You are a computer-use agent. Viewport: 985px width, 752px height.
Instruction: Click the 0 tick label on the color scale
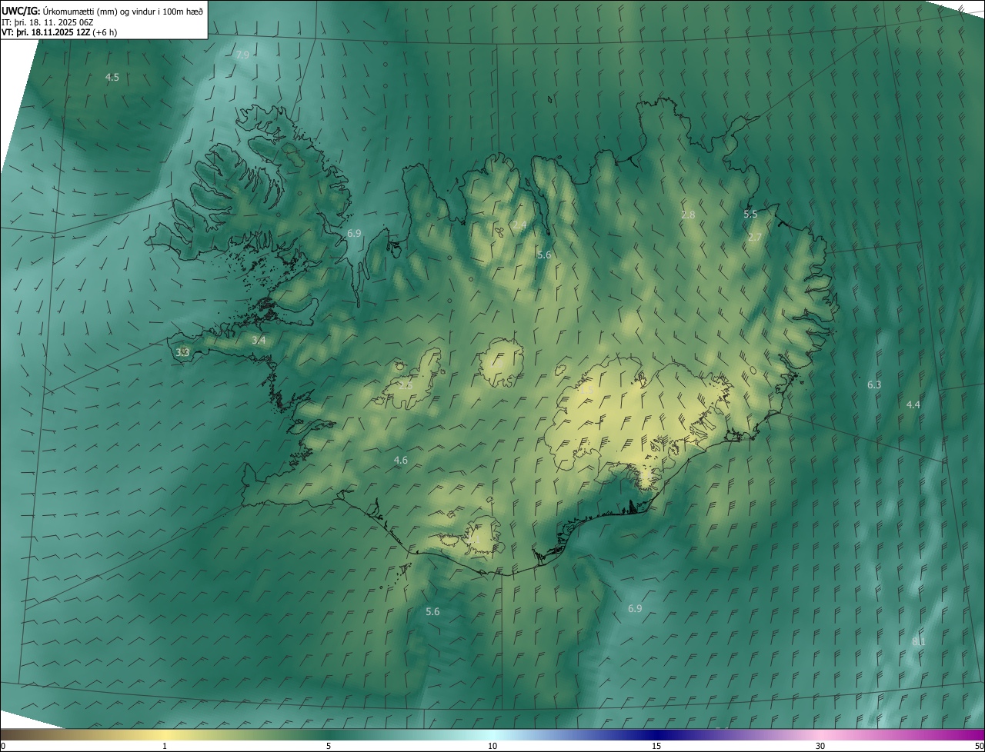pyautogui.click(x=3, y=746)
